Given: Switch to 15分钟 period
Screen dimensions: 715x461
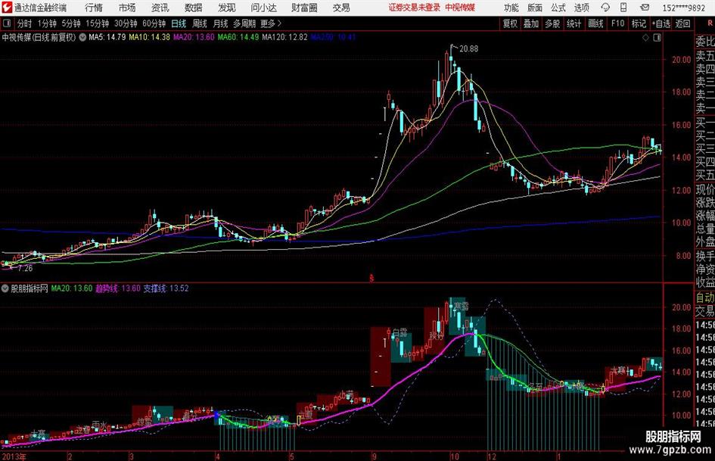Looking at the screenshot, I should click(x=98, y=23).
